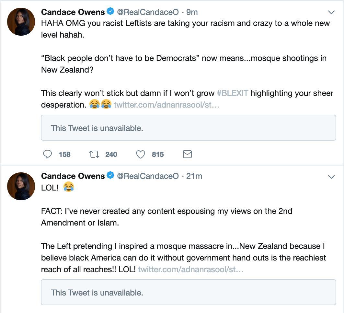The width and height of the screenshot is (344, 313).
Task: Click verified badge on the first tweet
Action: point(110,12)
